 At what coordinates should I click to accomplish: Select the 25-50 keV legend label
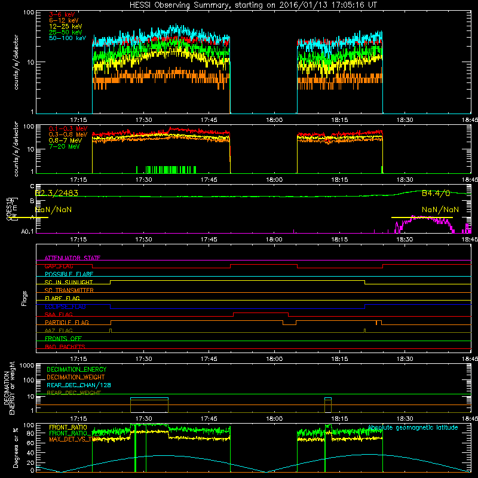pyautogui.click(x=66, y=32)
